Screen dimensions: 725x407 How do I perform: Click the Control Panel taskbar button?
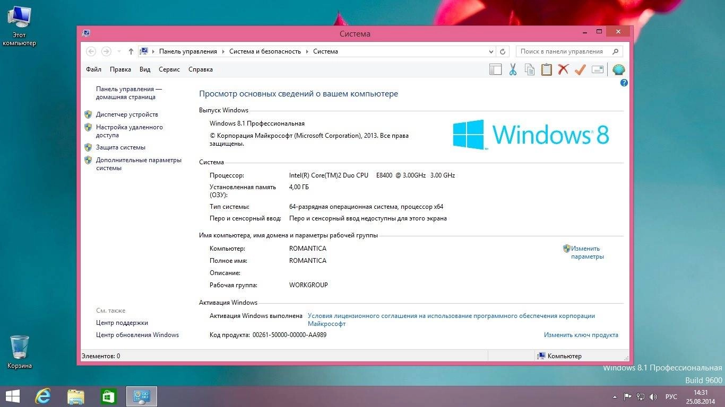point(142,396)
